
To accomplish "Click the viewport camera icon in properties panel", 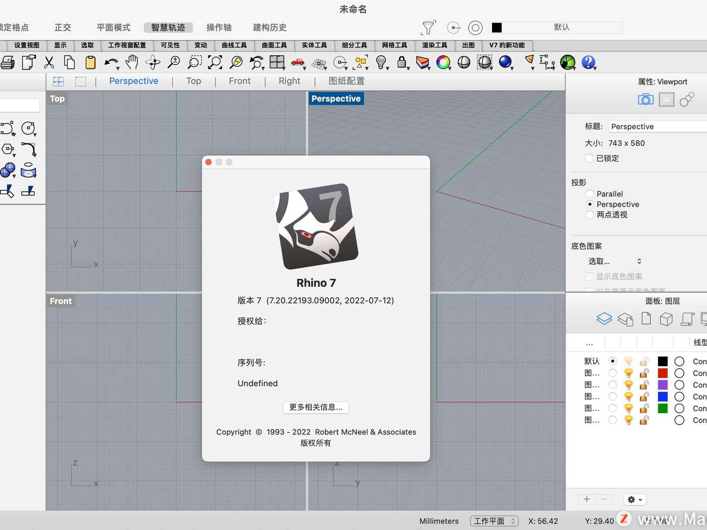I will tap(646, 99).
